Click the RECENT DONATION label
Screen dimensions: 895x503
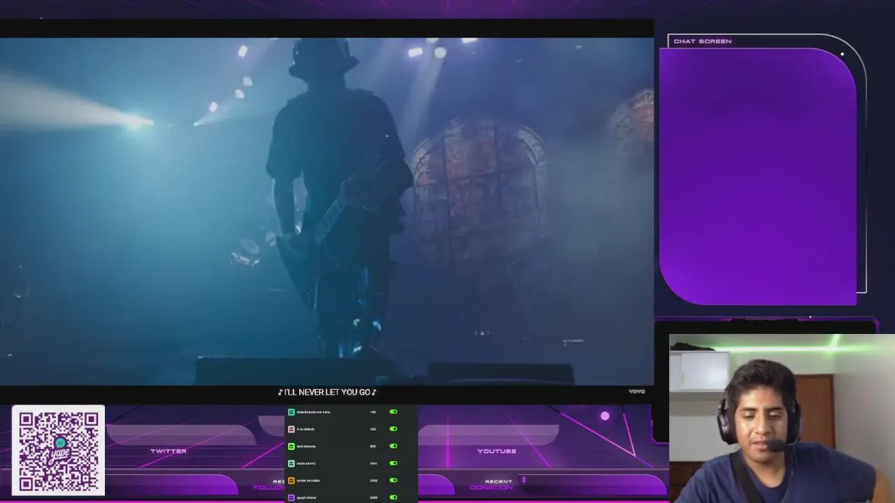coord(493,484)
